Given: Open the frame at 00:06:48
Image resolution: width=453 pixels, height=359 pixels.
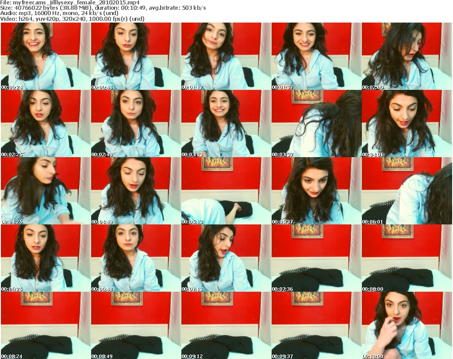Looking at the screenshot, I should click(x=136, y=258).
